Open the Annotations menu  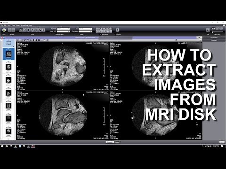coord(24,25)
